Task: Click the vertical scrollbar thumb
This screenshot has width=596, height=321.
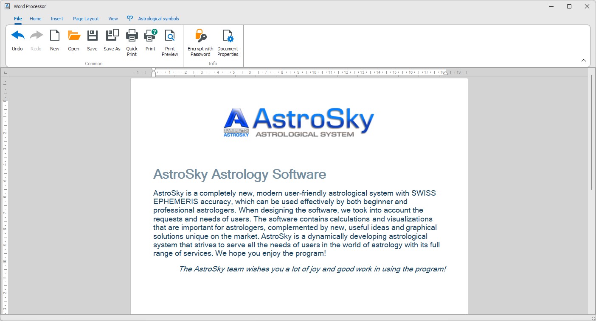Action: 592,132
